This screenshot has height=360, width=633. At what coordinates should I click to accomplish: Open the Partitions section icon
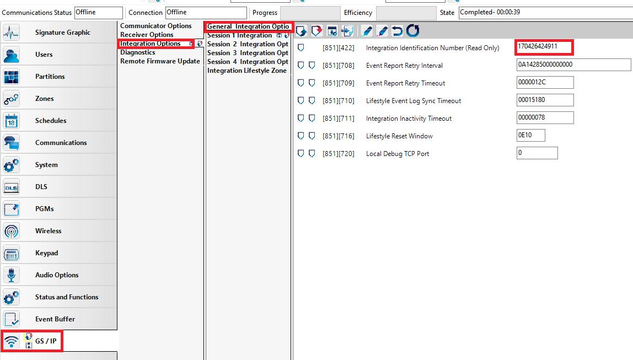coord(11,77)
